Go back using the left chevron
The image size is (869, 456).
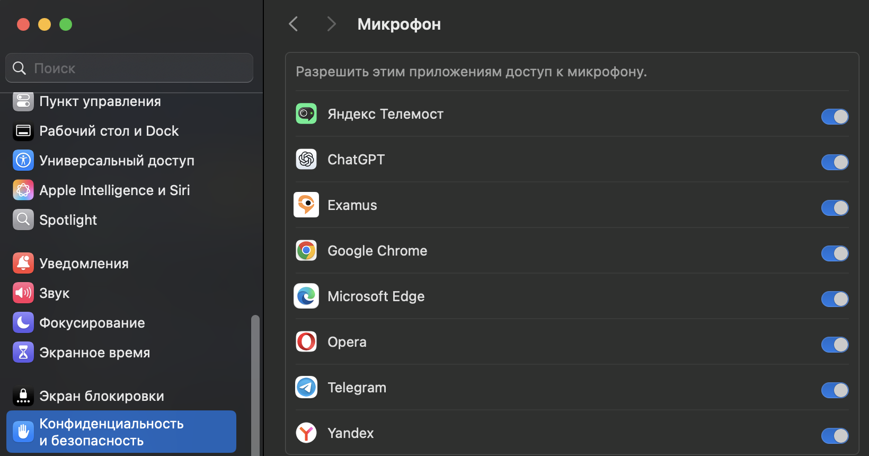[294, 24]
